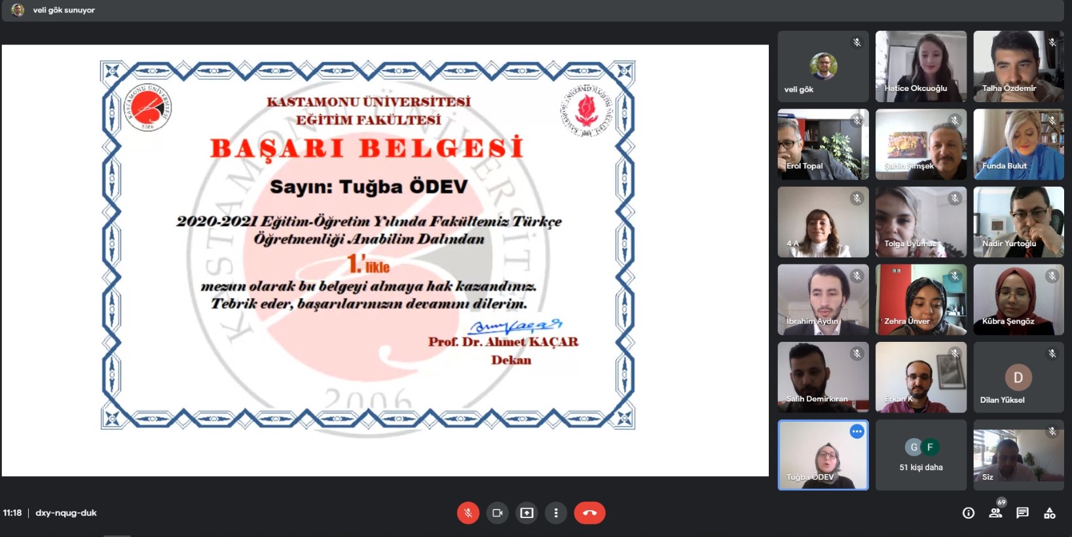Select Hatice Okcuoğlu's video tile
The width and height of the screenshot is (1072, 537).
[921, 66]
